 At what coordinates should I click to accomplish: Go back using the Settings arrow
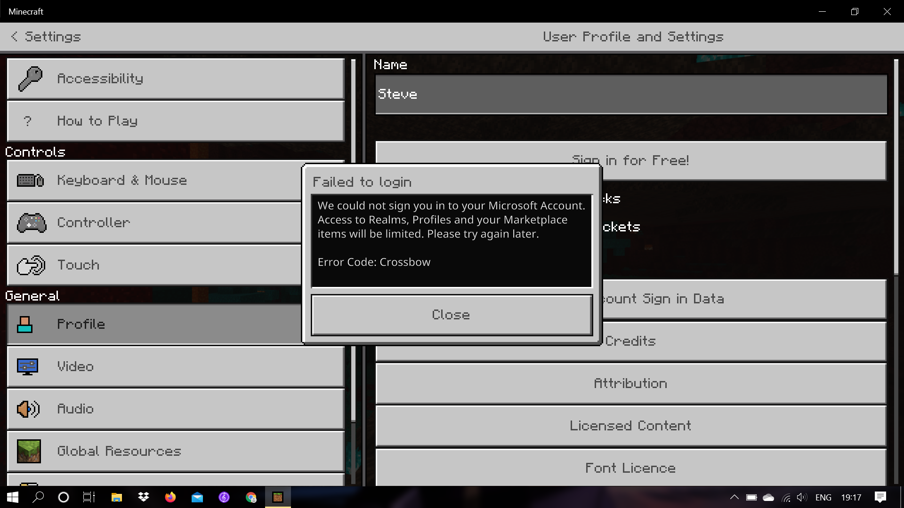pos(15,37)
